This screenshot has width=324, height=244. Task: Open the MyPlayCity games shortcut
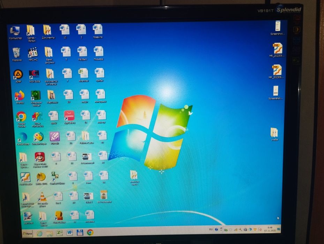[x=37, y=119]
